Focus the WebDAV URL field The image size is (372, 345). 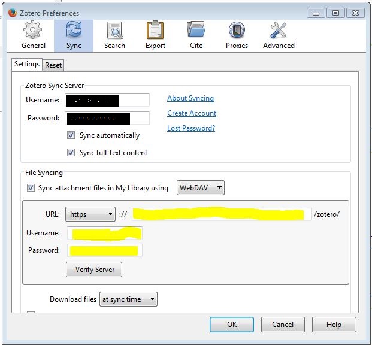pyautogui.click(x=222, y=214)
